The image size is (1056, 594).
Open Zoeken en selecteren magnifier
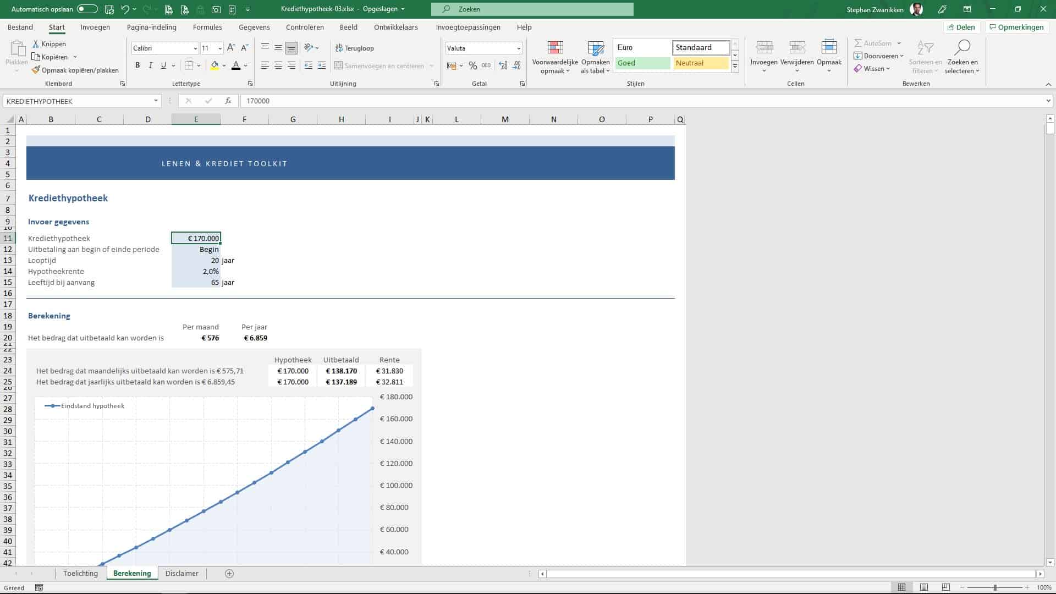point(961,48)
